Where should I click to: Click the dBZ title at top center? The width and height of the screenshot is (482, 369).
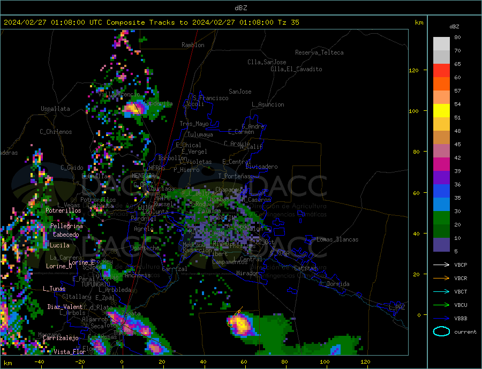[240, 8]
